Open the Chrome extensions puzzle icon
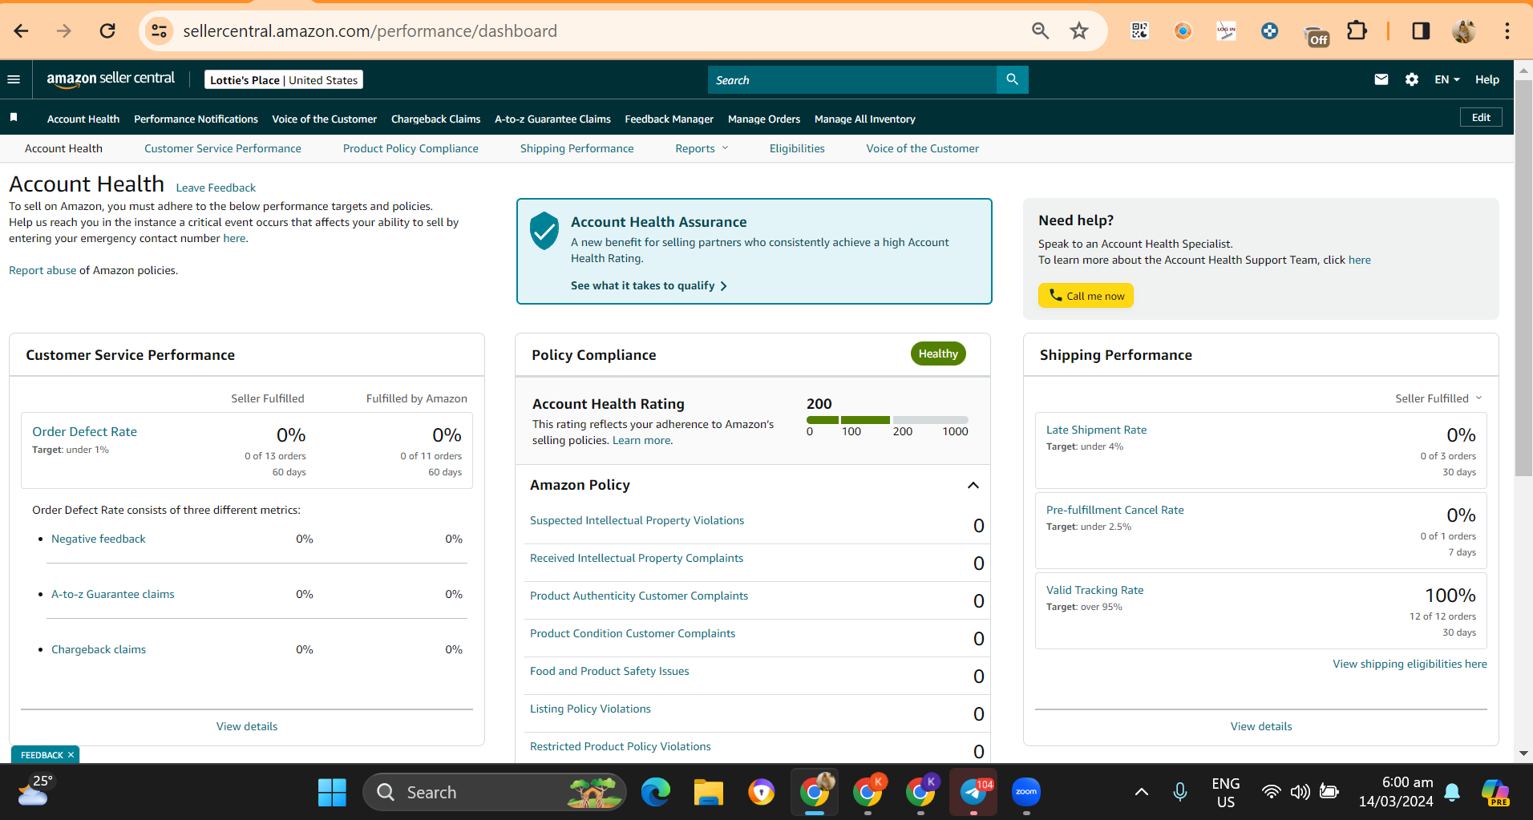Screen dimensions: 1533x820 click(x=1357, y=31)
